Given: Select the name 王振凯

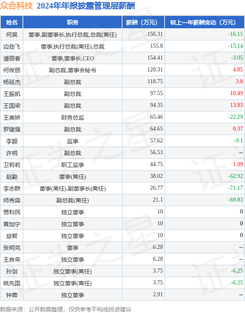Looking at the screenshot, I should pos(12,94).
